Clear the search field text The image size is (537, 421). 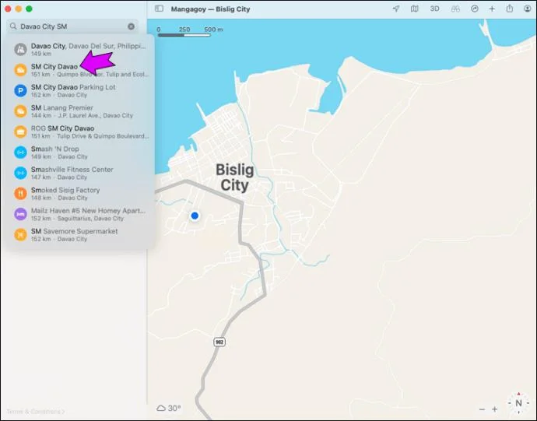(x=132, y=26)
